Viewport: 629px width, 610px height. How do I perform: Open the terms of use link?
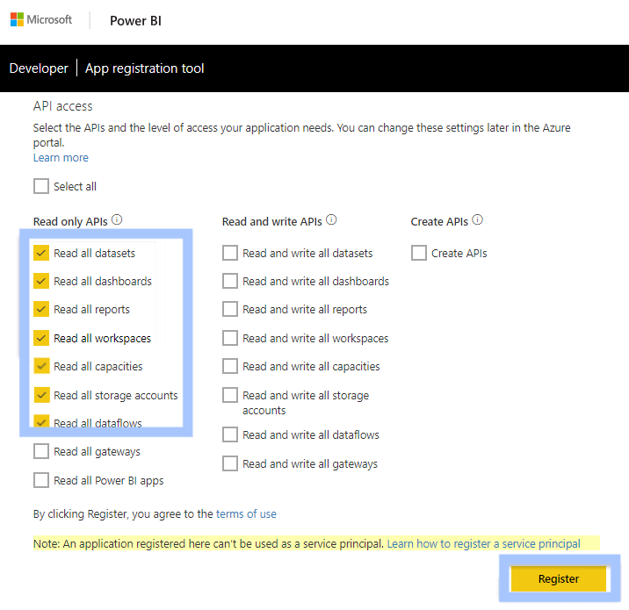coord(246,513)
